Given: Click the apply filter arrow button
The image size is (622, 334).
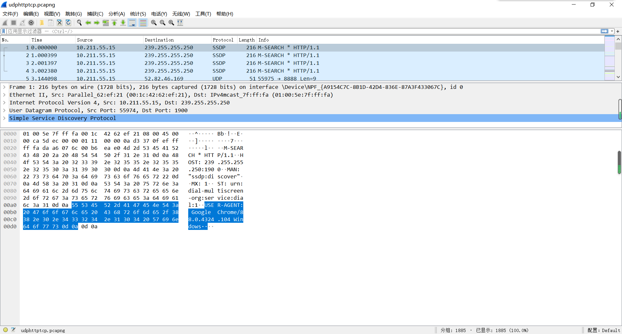Looking at the screenshot, I should tap(604, 31).
